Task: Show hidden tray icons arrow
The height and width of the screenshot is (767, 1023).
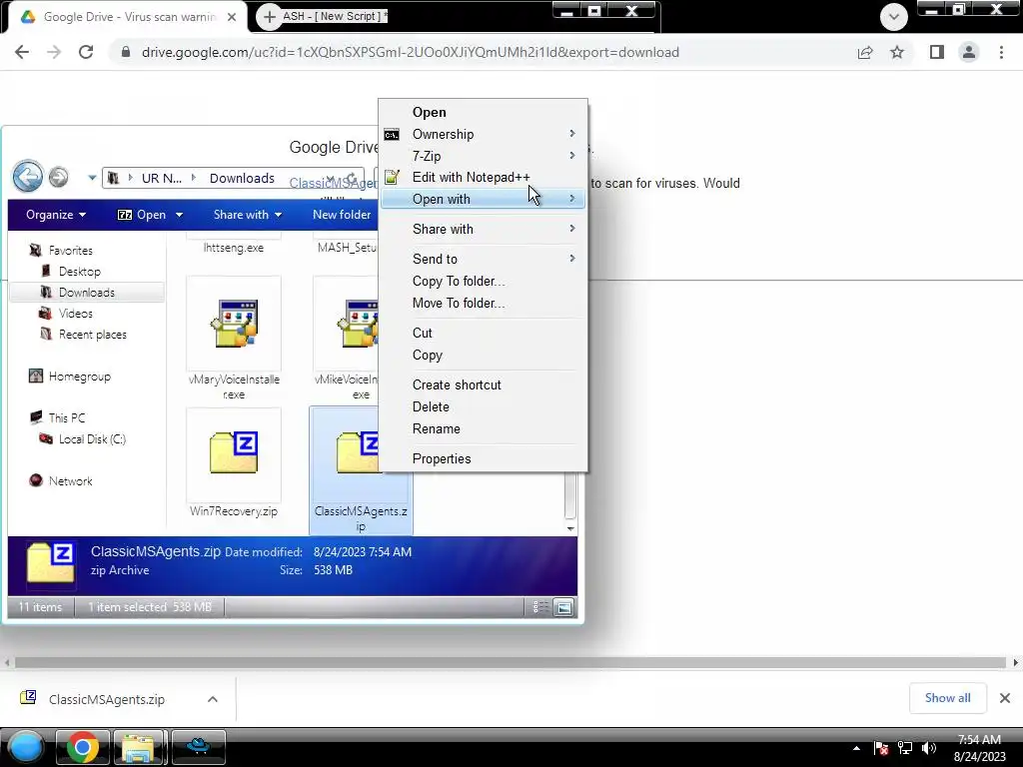Action: point(856,748)
